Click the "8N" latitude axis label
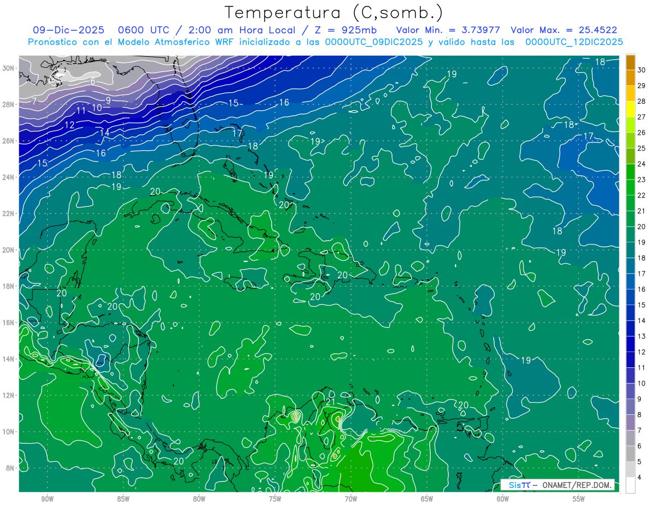 point(10,468)
